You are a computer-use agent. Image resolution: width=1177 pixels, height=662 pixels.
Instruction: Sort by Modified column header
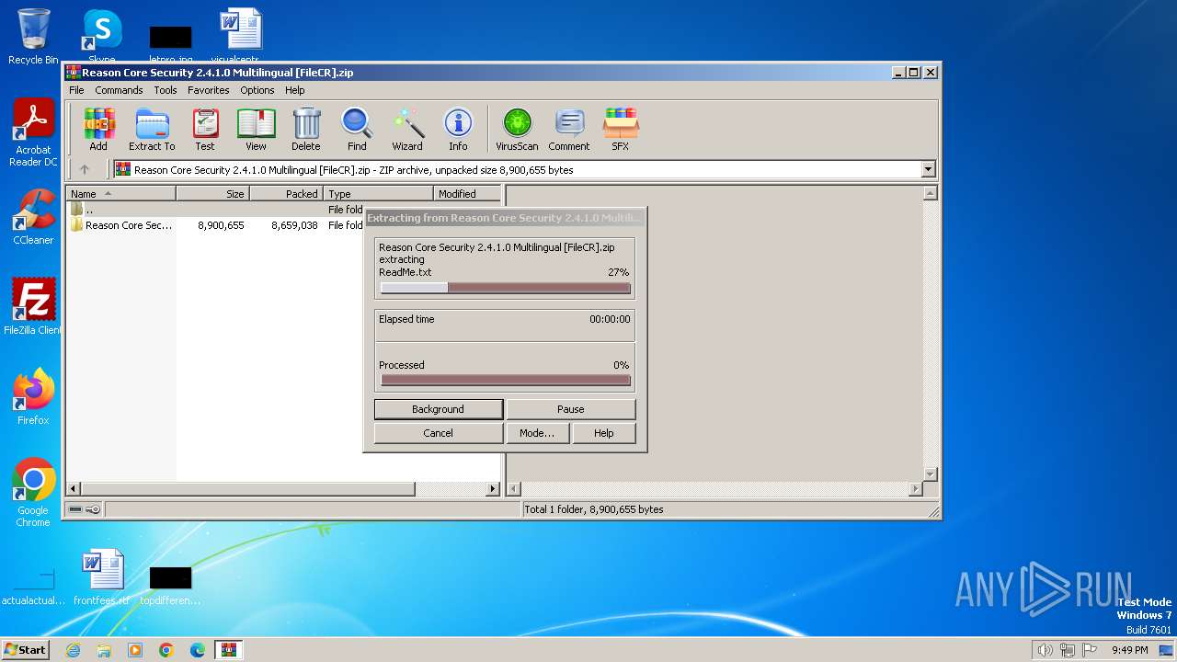coord(467,194)
